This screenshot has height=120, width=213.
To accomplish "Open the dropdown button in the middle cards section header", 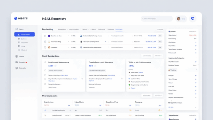I will [x=159, y=56].
